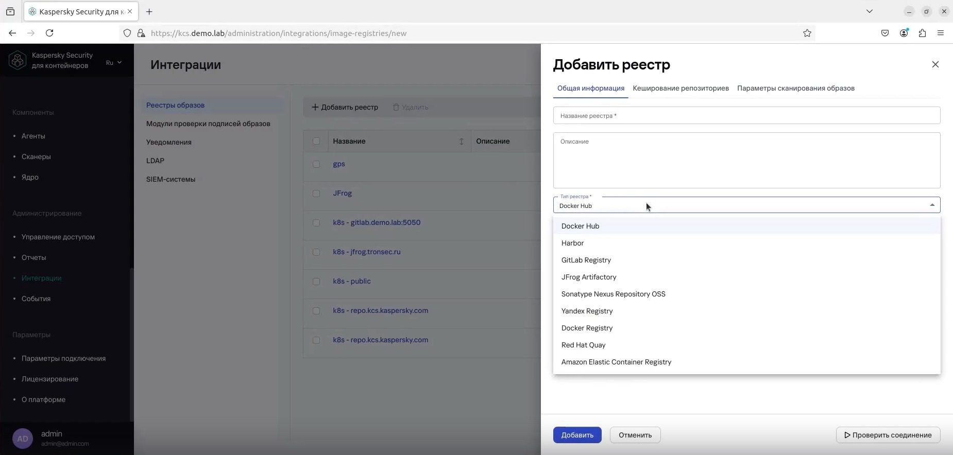Screen dimensions: 953x455
Task: Open Лицензирование in the sidebar
Action: click(x=50, y=379)
